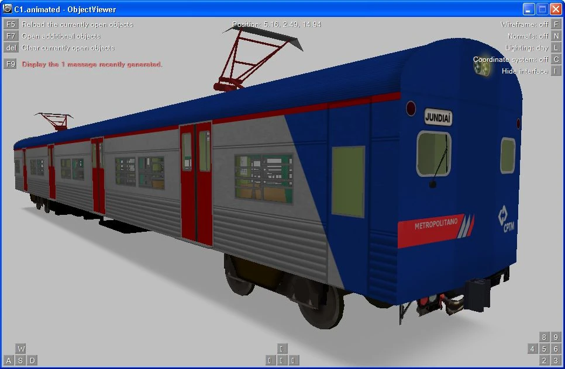Click the A movement key

[9, 360]
